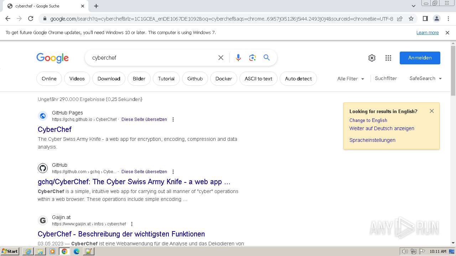Open the Suchfilter option

coord(386,79)
